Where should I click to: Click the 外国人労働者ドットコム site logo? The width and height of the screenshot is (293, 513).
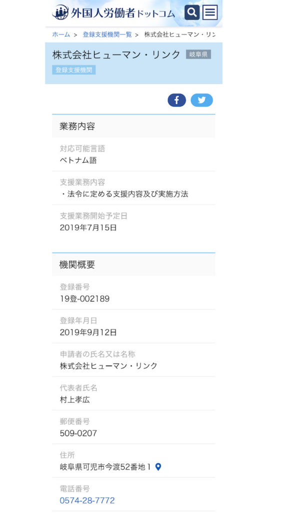[113, 13]
